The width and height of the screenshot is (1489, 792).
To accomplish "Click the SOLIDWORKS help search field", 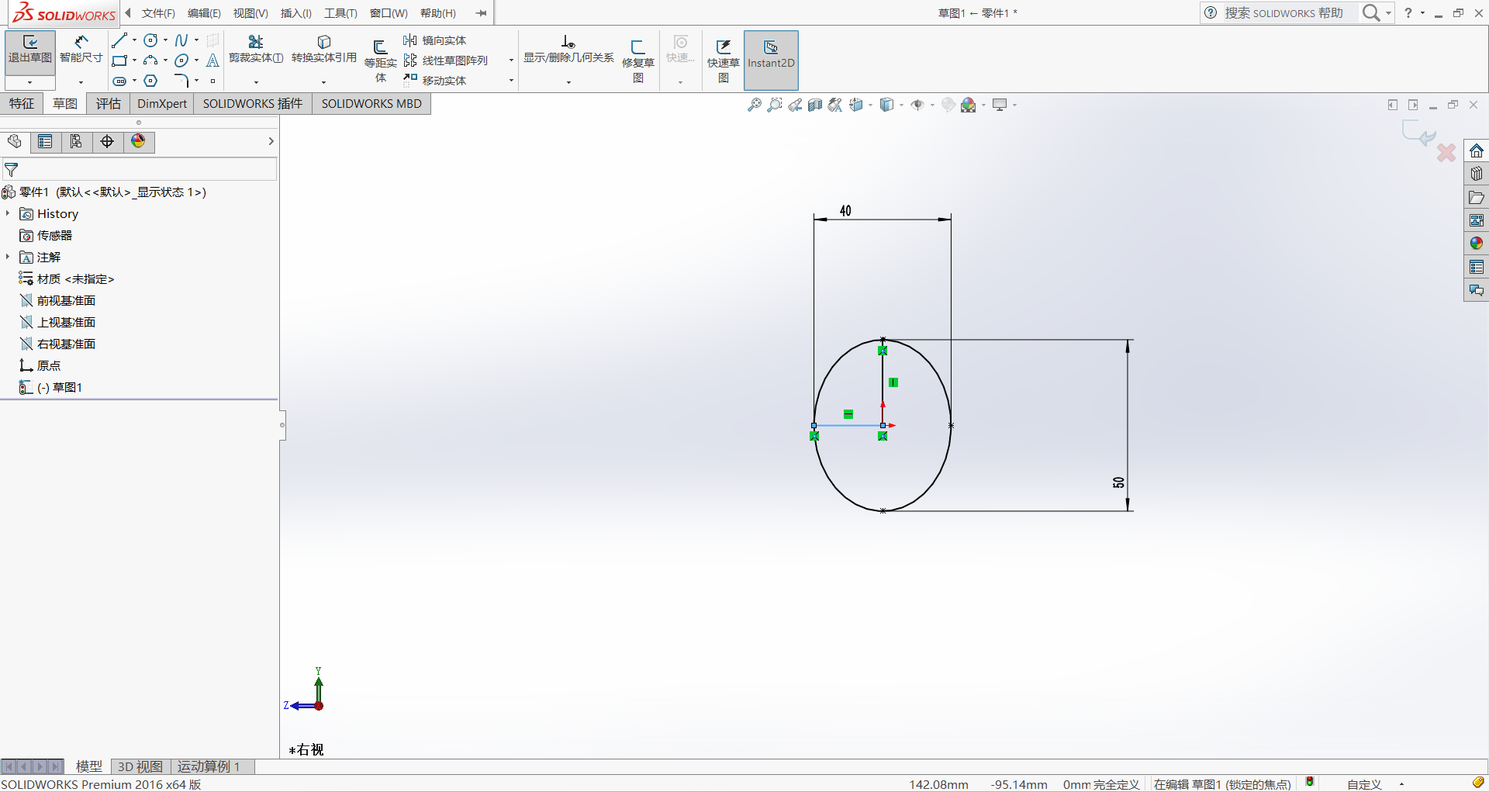I will point(1283,13).
